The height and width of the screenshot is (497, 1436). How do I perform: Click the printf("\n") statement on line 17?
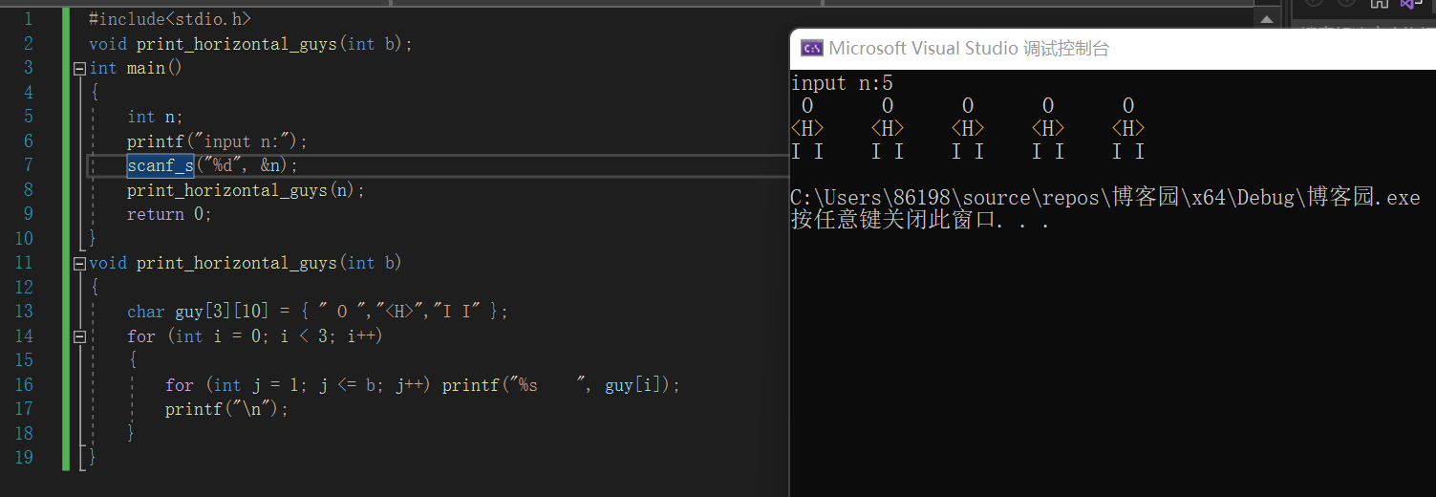225,409
